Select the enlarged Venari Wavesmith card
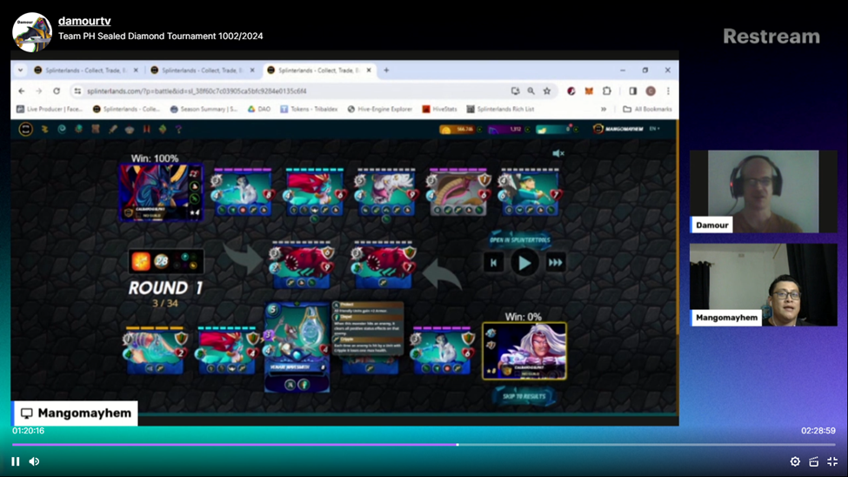The width and height of the screenshot is (848, 477). click(297, 347)
